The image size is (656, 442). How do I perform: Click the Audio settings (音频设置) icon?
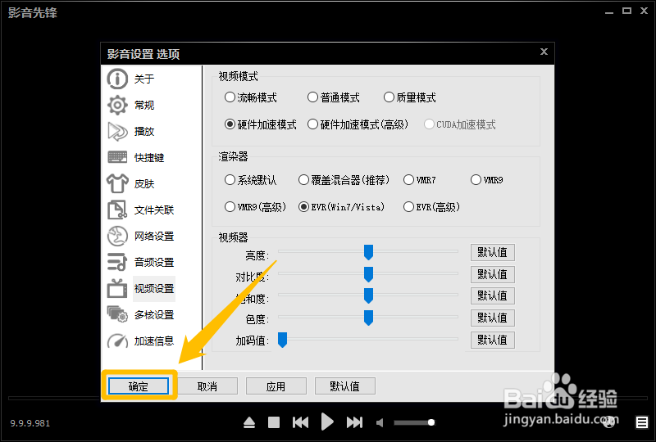117,262
